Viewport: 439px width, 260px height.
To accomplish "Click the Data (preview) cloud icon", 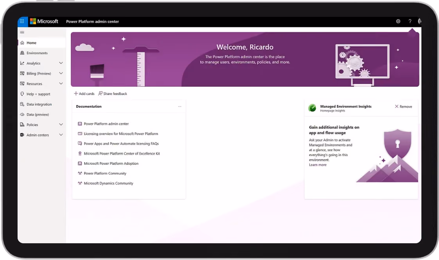I will [x=22, y=114].
